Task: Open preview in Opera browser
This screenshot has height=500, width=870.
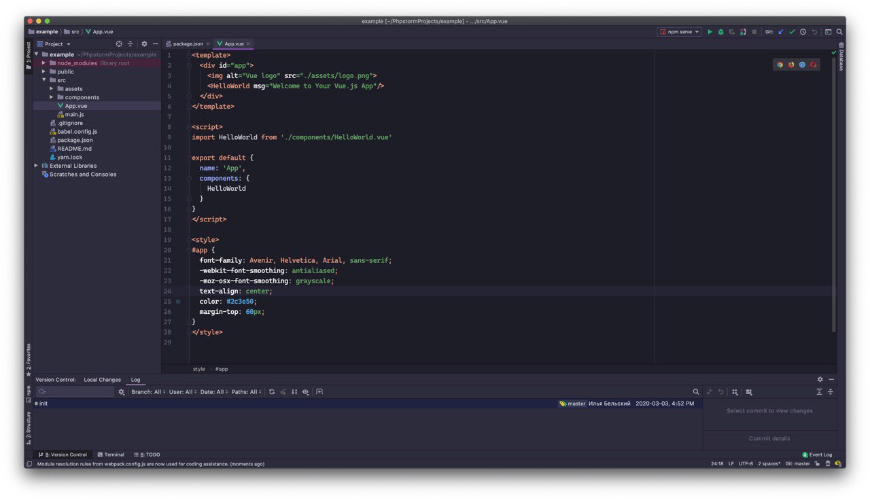Action: pyautogui.click(x=813, y=65)
